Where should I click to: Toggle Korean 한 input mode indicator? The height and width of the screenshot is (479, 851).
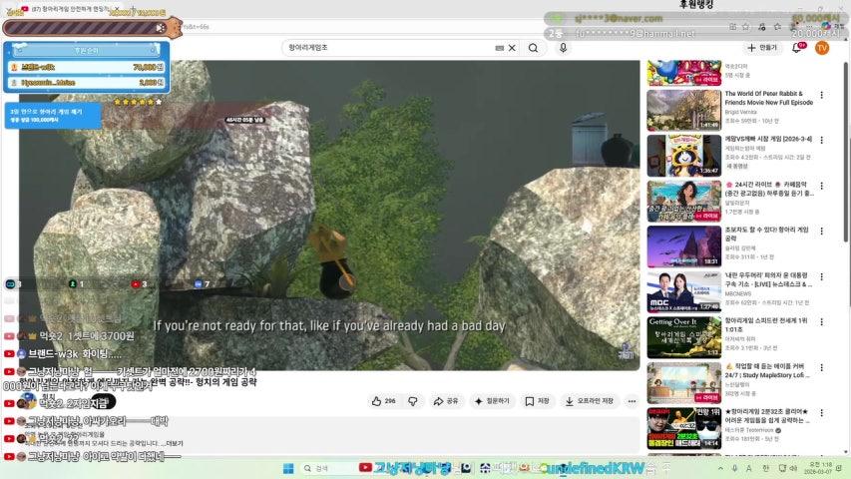pos(766,468)
